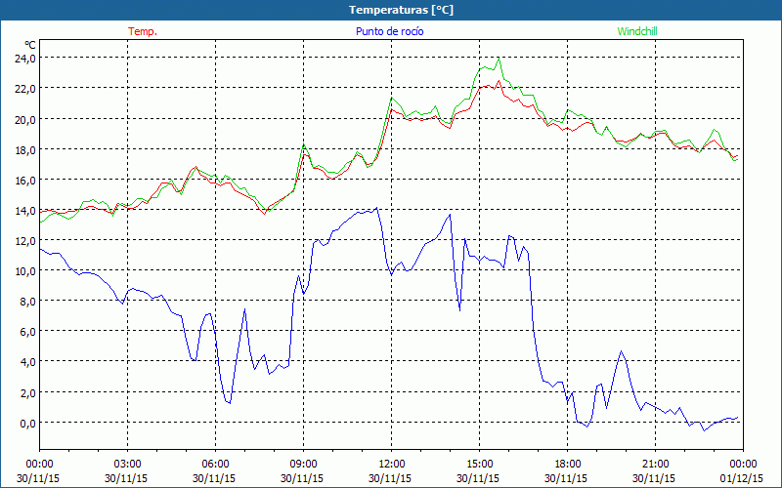Click the 03:00 time axis label
The height and width of the screenshot is (488, 782).
tap(128, 465)
